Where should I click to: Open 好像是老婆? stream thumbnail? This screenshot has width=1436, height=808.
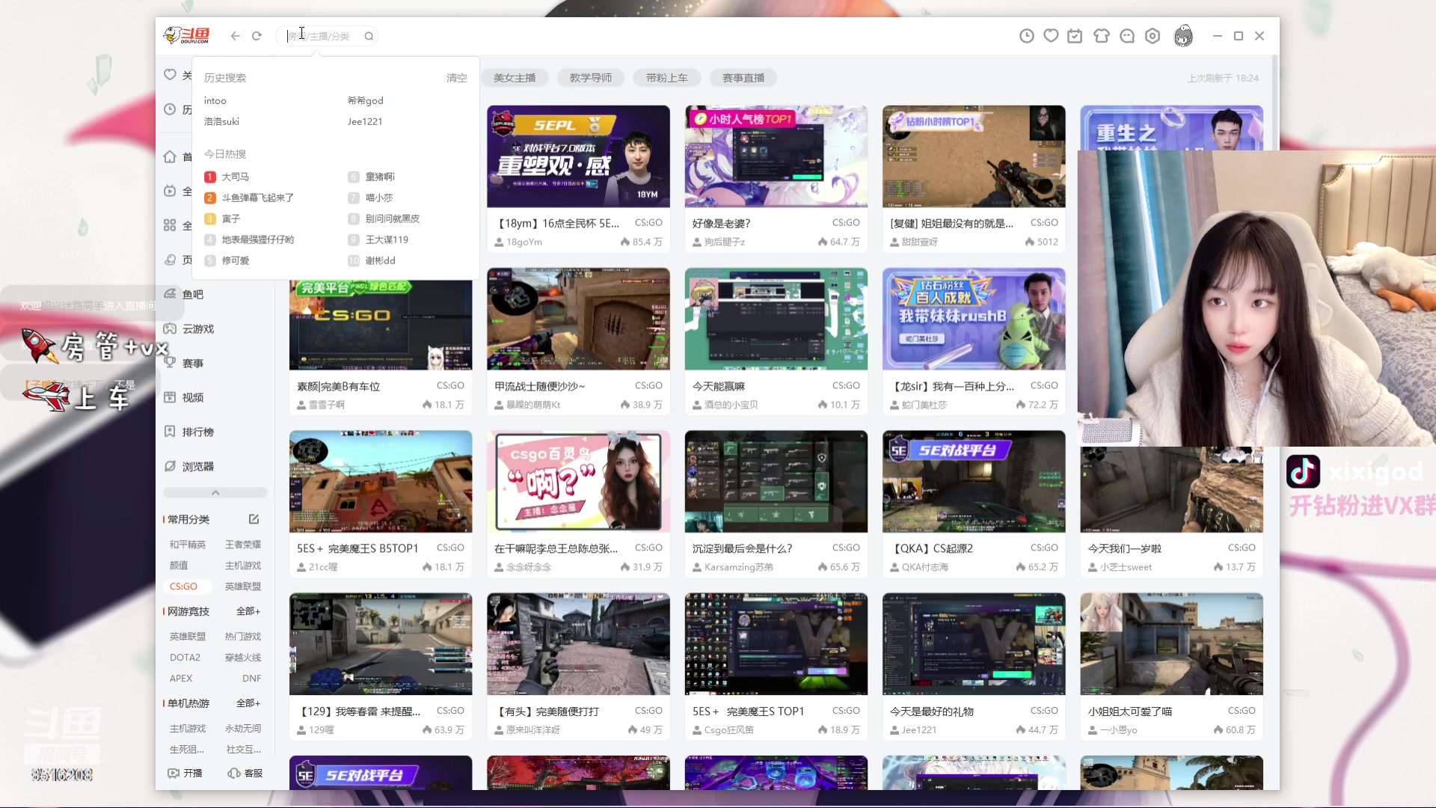(776, 156)
